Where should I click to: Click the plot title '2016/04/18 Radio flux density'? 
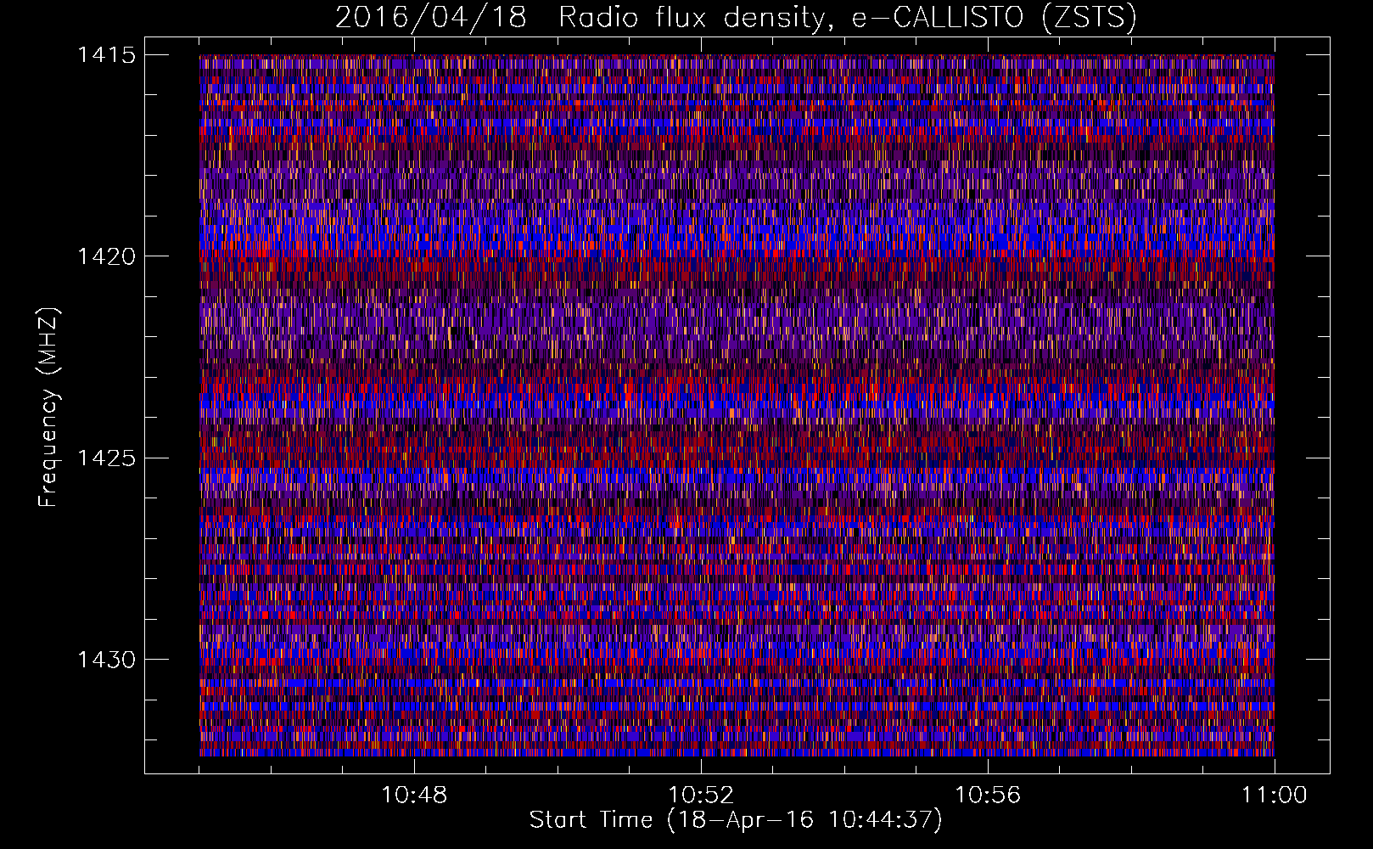(x=581, y=18)
